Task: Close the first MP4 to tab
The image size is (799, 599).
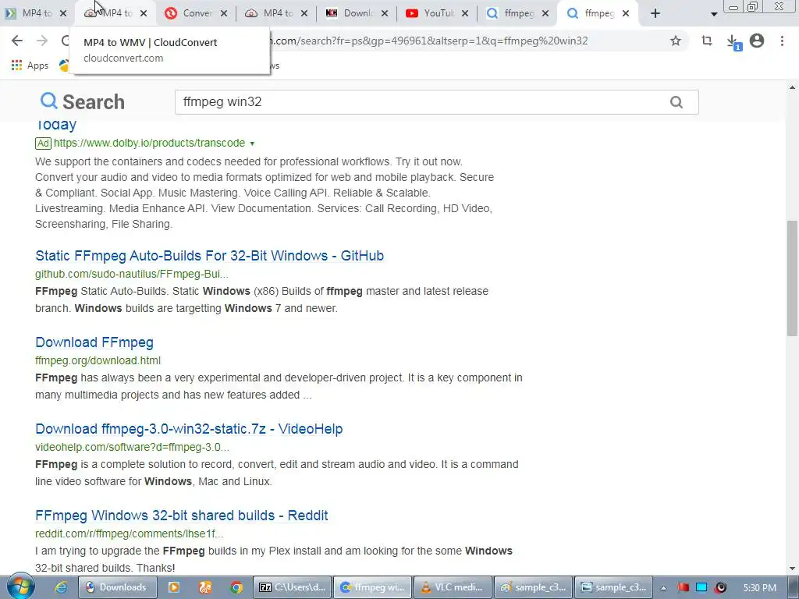Action: pyautogui.click(x=63, y=14)
